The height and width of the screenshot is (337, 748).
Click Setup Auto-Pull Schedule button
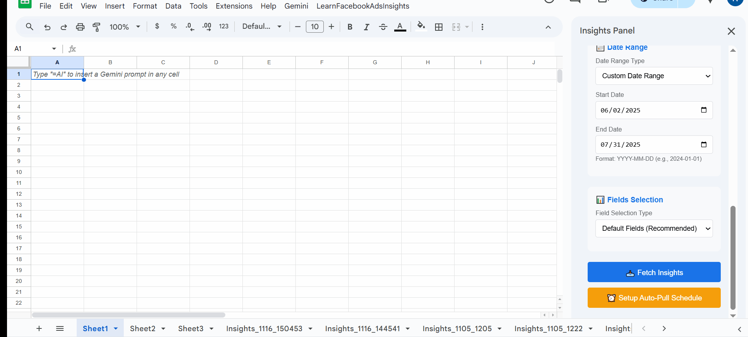654,298
